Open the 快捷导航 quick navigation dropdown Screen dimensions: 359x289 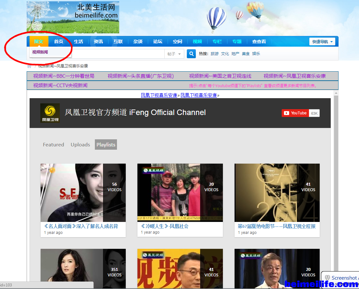click(322, 41)
